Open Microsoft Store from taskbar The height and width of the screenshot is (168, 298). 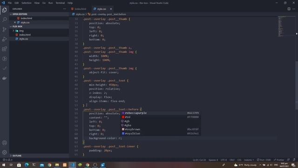tap(19, 165)
